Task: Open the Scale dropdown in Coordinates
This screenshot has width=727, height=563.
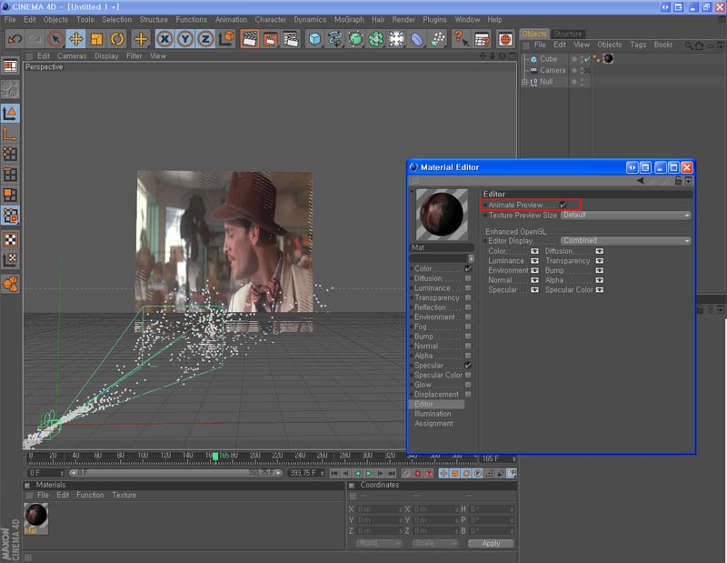Action: (434, 543)
